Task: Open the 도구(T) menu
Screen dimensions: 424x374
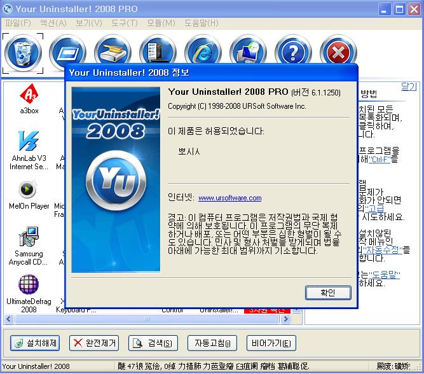Action: [x=125, y=24]
